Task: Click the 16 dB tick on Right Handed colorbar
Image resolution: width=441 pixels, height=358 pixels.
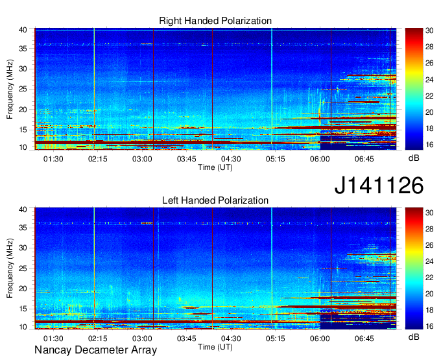Action: pyautogui.click(x=429, y=145)
